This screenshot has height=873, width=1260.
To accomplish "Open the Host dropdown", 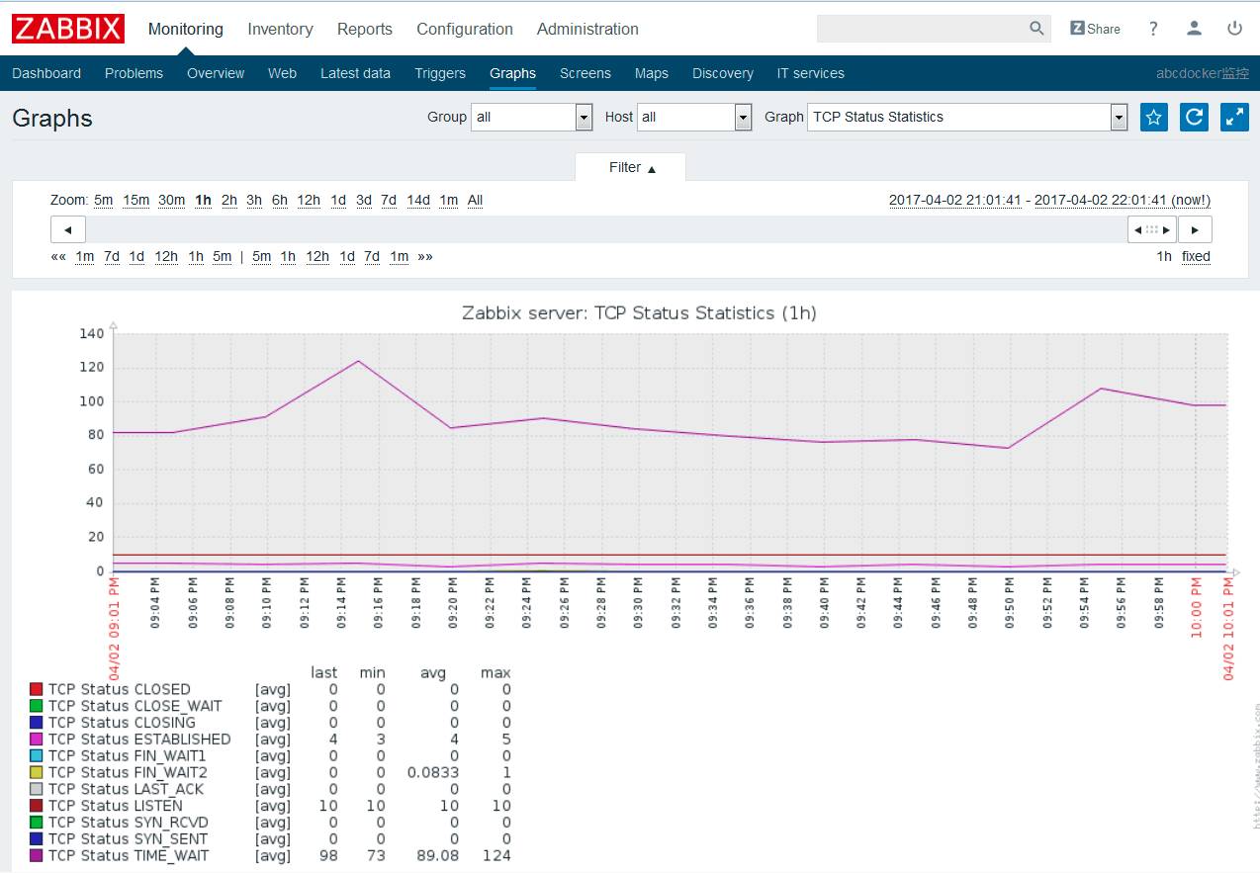I will coord(694,117).
